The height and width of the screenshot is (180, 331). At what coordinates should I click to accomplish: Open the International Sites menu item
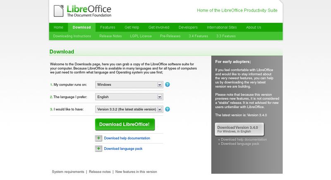[x=222, y=27]
